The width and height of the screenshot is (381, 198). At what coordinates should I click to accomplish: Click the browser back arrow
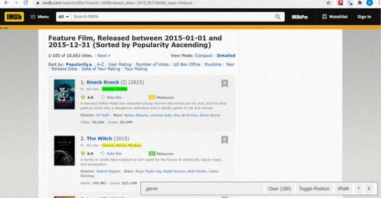[x=7, y=3]
